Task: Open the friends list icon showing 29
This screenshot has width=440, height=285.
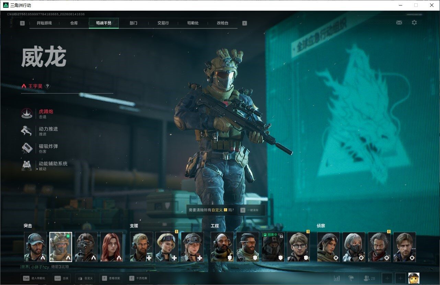Action: click(x=369, y=278)
